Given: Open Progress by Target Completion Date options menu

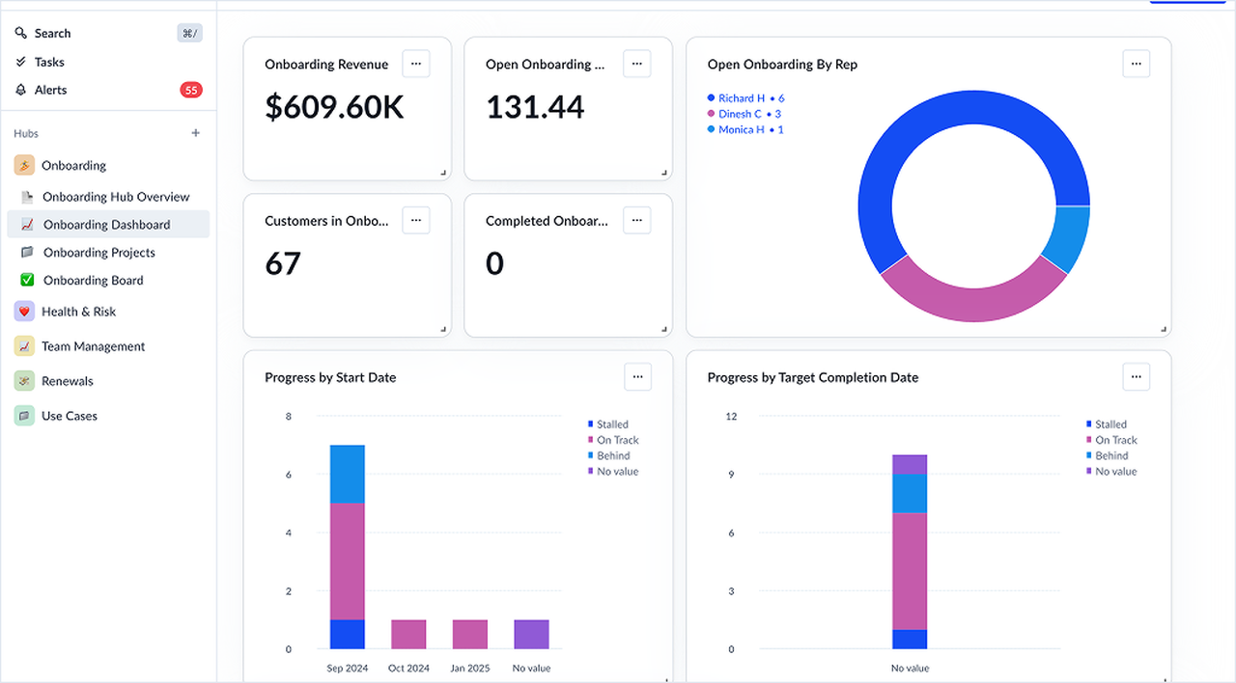Looking at the screenshot, I should [x=1137, y=377].
